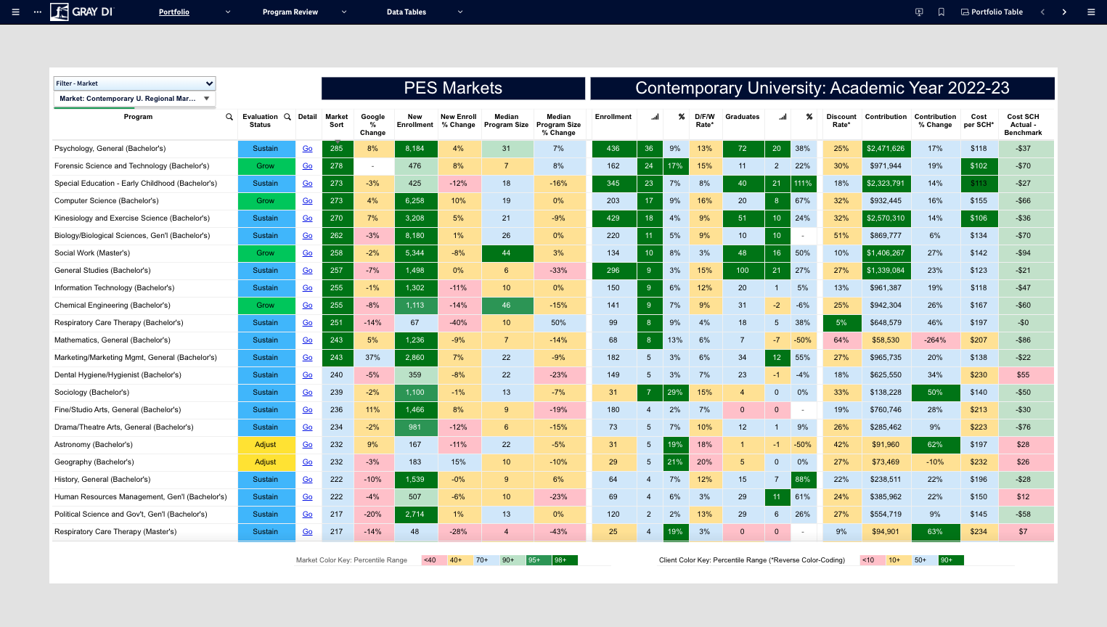1107x627 pixels.
Task: Click the Market Sort column header
Action: click(x=336, y=120)
